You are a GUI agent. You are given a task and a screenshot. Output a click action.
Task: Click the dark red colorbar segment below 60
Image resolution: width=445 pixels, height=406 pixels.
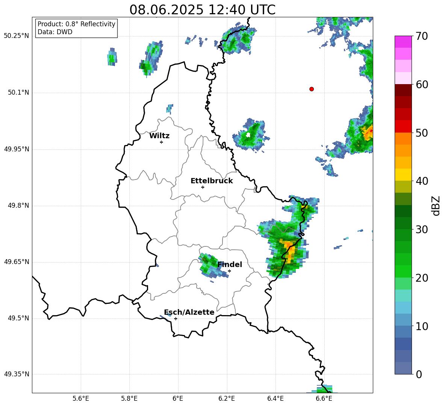pos(403,90)
